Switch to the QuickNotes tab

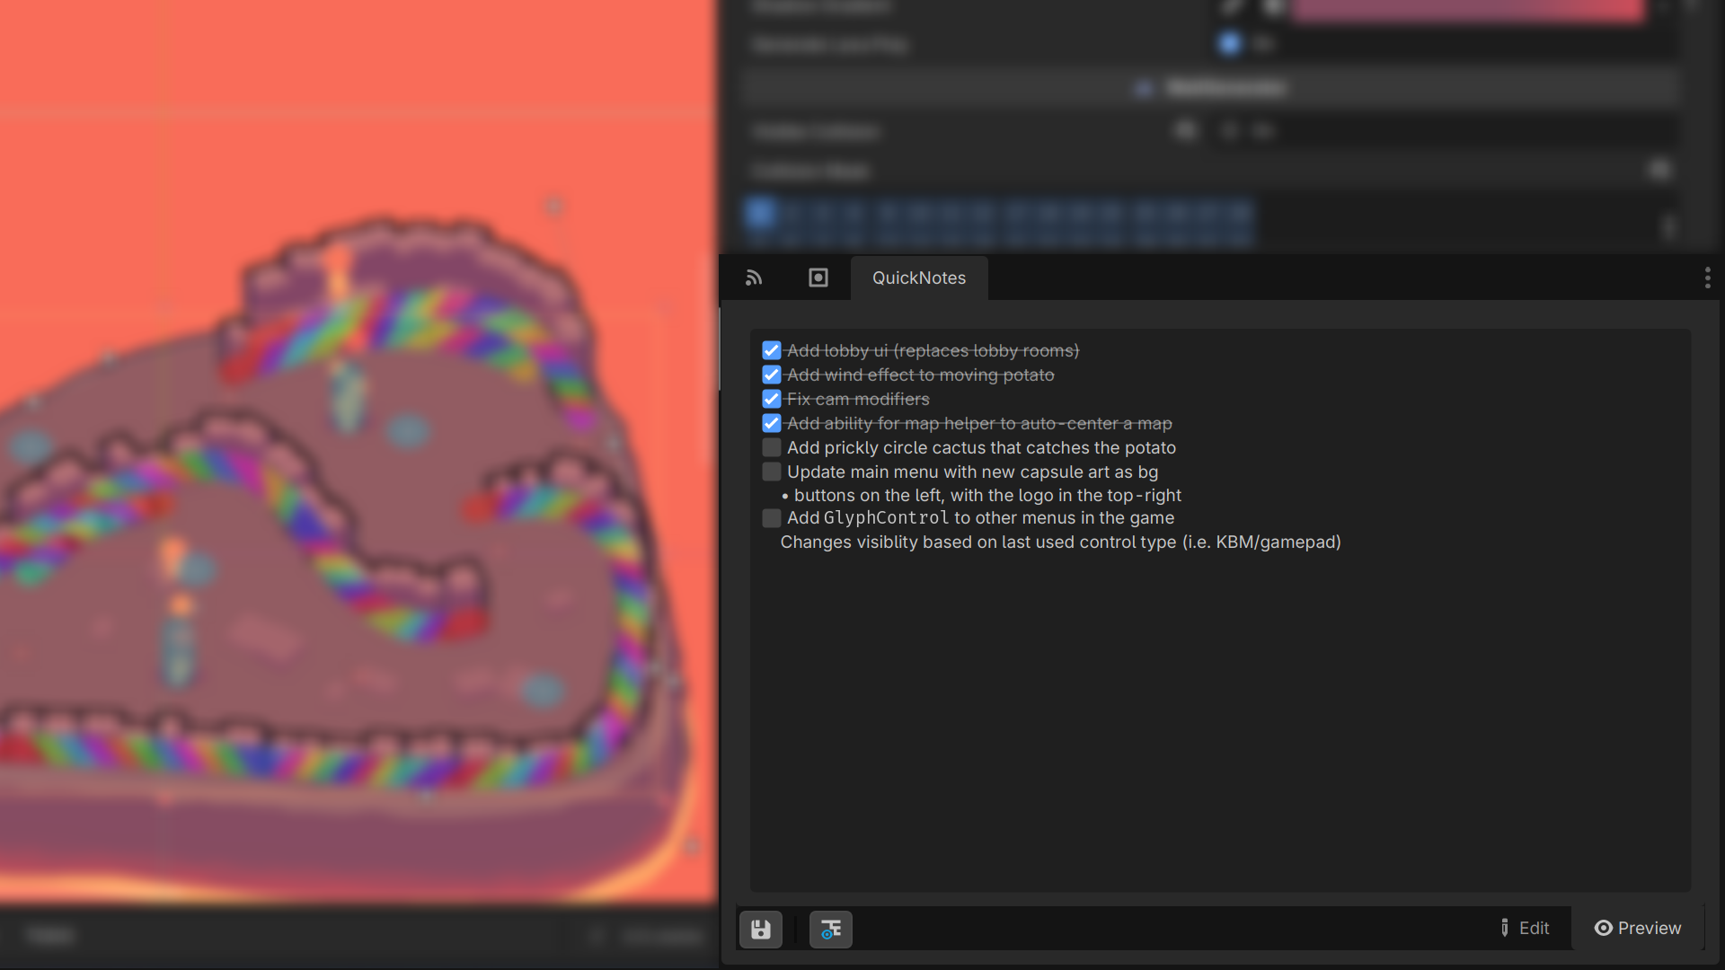pyautogui.click(x=919, y=278)
